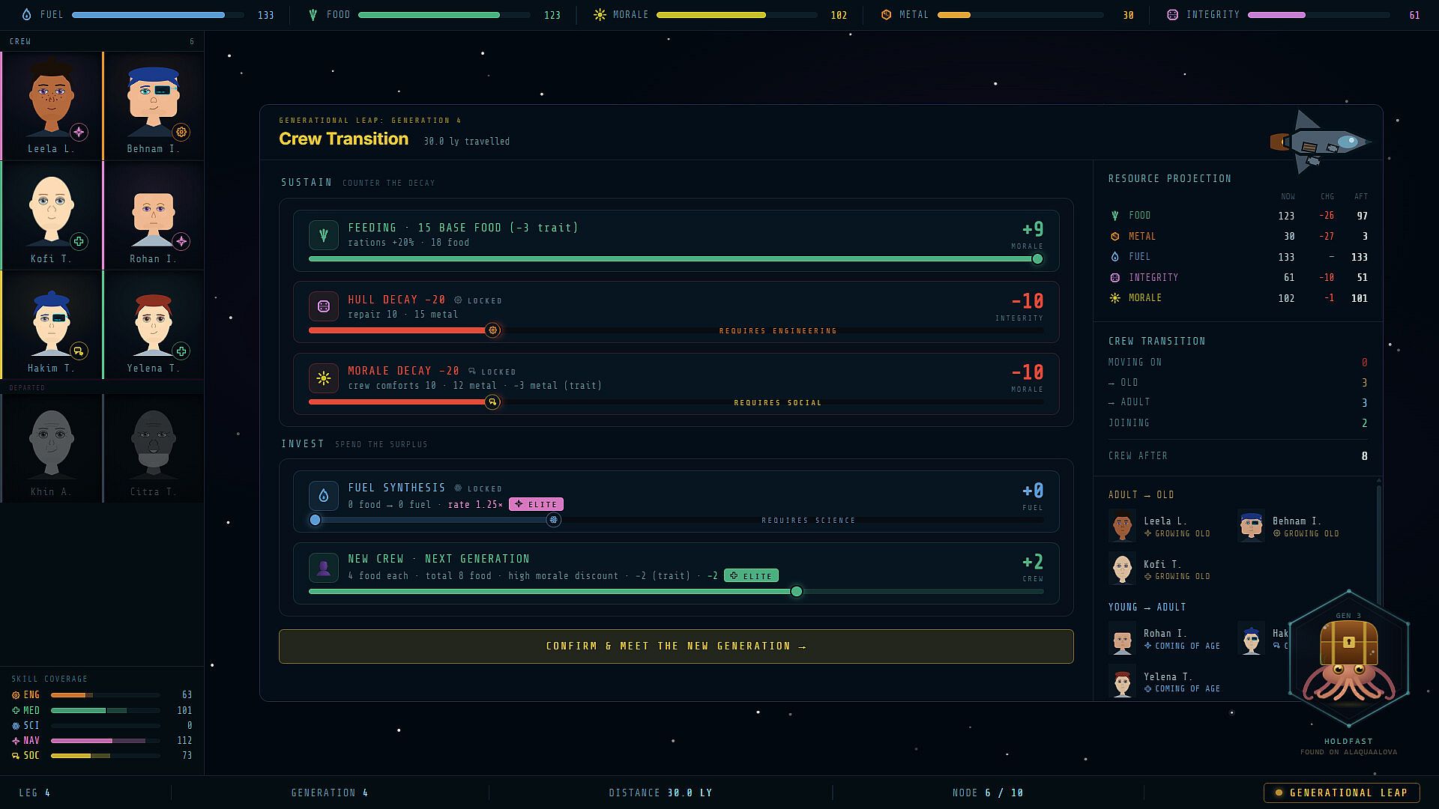Viewport: 1439px width, 809px height.
Task: Click the fuel droplet icon in top bar
Action: [x=27, y=15]
